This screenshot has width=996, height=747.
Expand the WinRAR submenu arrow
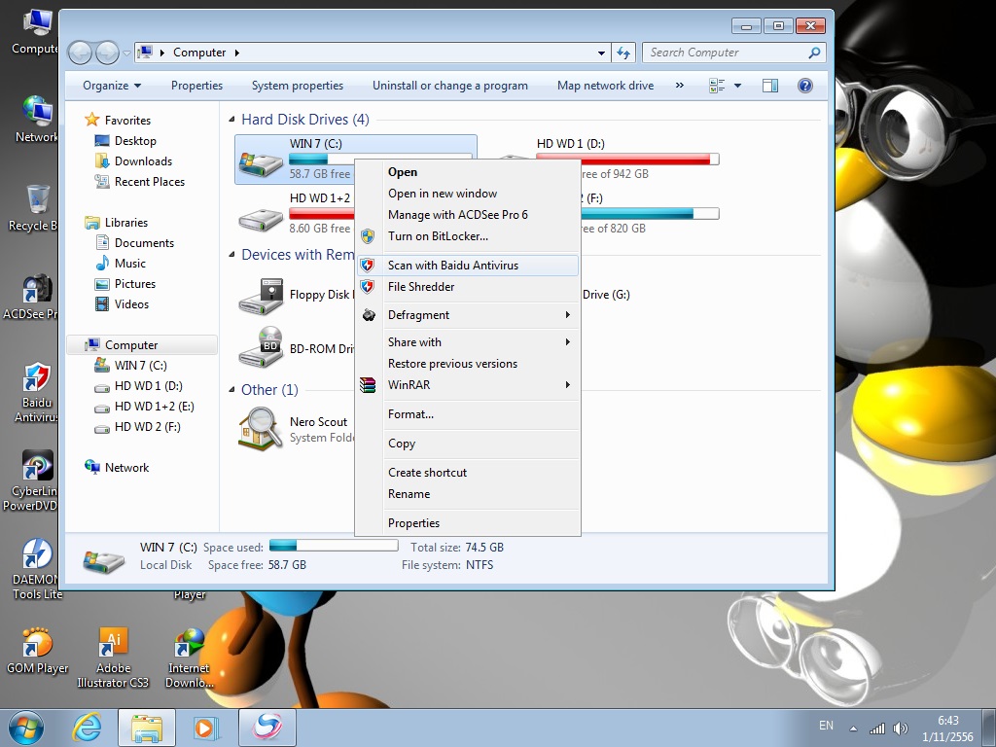tap(568, 385)
